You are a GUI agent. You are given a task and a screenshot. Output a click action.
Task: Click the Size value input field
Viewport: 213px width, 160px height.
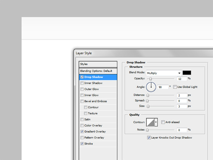pos(182,106)
